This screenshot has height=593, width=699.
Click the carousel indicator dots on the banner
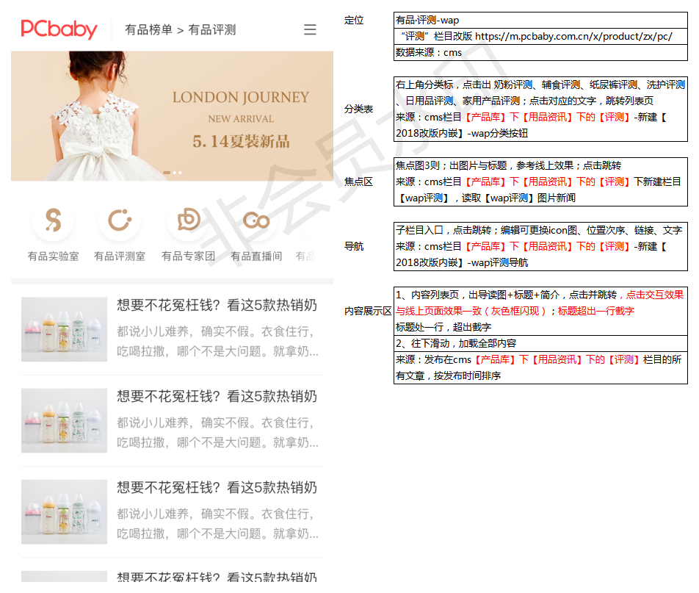(172, 173)
